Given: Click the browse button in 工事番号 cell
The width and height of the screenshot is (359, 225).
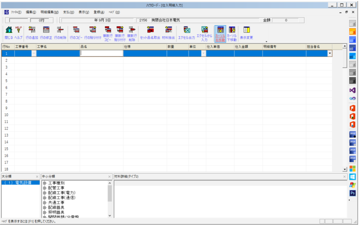Looking at the screenshot, I should point(34,54).
